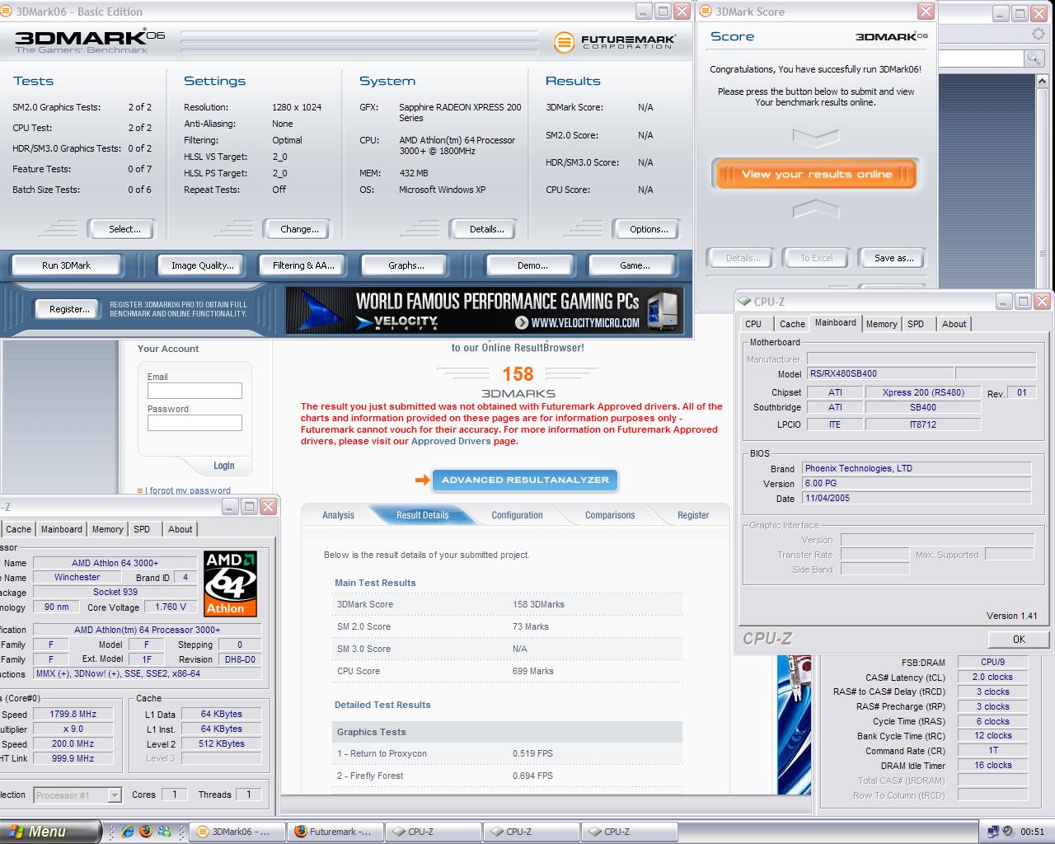Open the About tab in right CPU-Z window
This screenshot has height=844, width=1055.
pos(954,324)
